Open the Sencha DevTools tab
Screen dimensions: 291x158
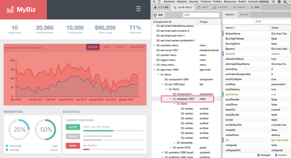264,1
